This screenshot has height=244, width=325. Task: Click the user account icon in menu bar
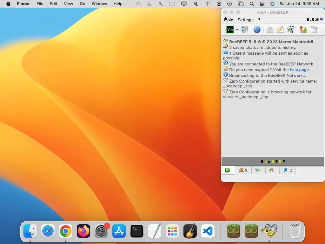click(219, 4)
